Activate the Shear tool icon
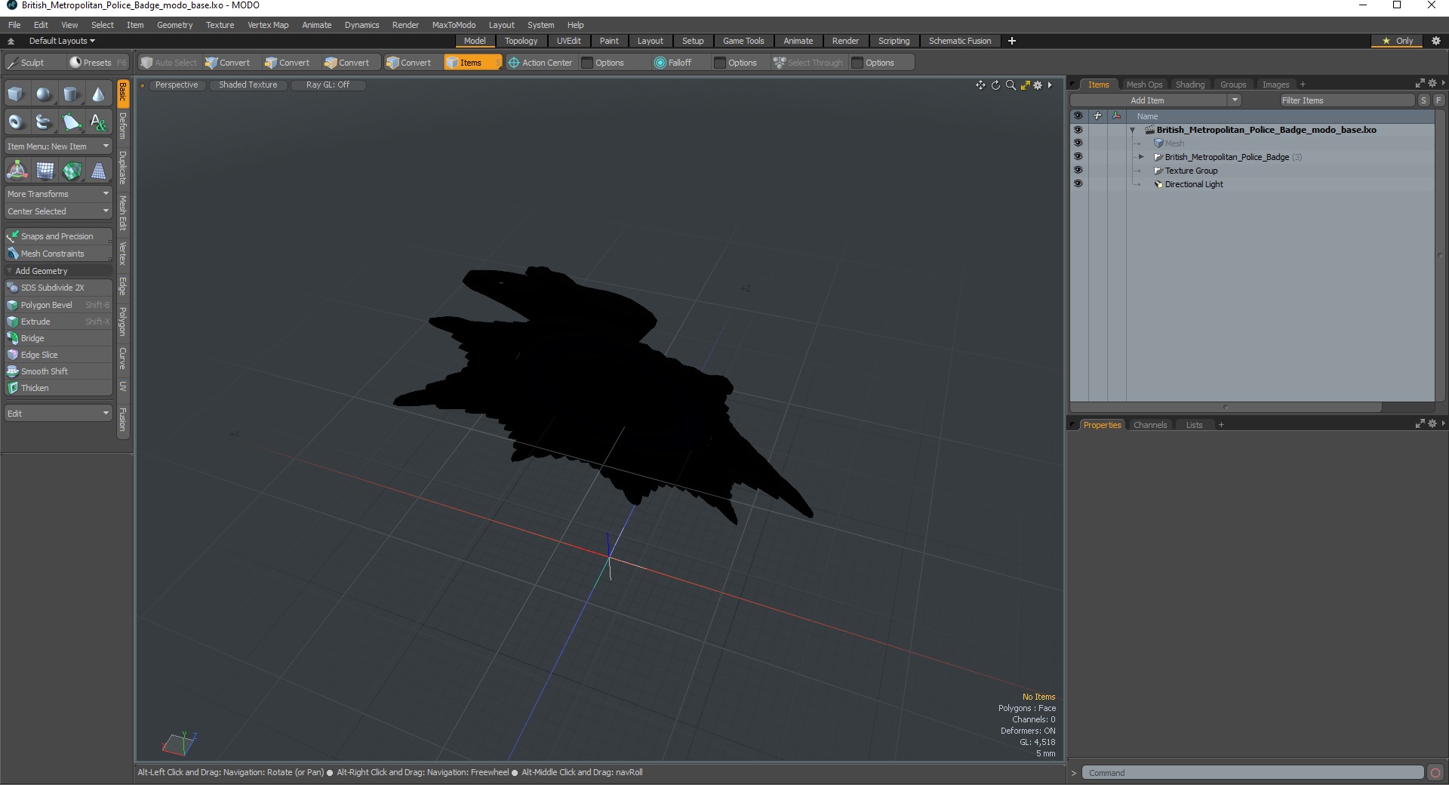1449x785 pixels. click(45, 171)
